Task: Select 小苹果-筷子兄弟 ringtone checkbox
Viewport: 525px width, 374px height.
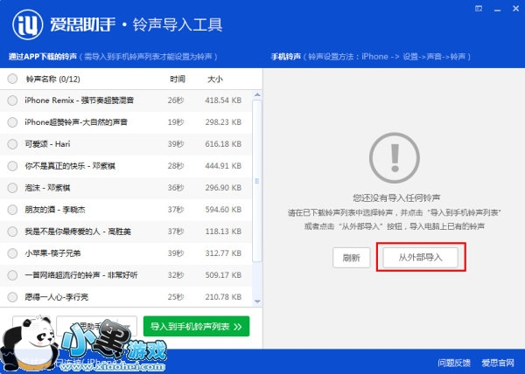Action: pos(12,253)
